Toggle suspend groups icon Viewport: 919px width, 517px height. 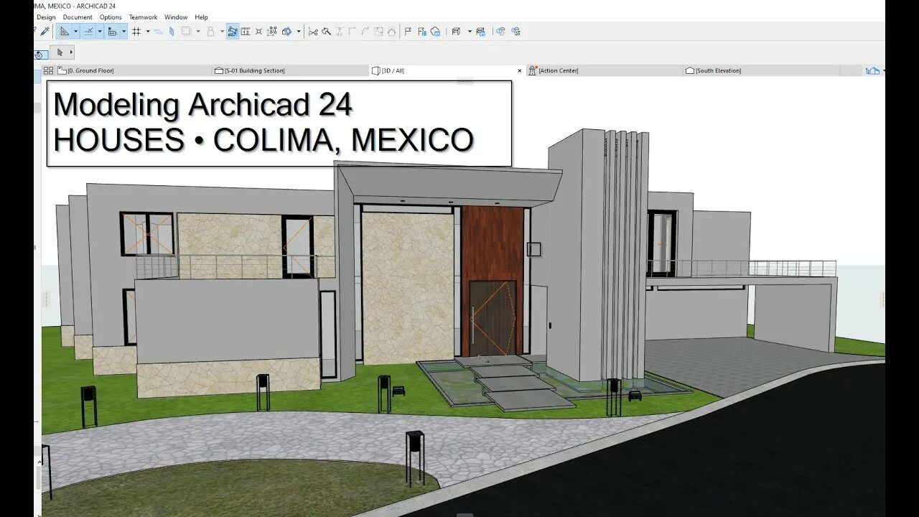[x=233, y=31]
